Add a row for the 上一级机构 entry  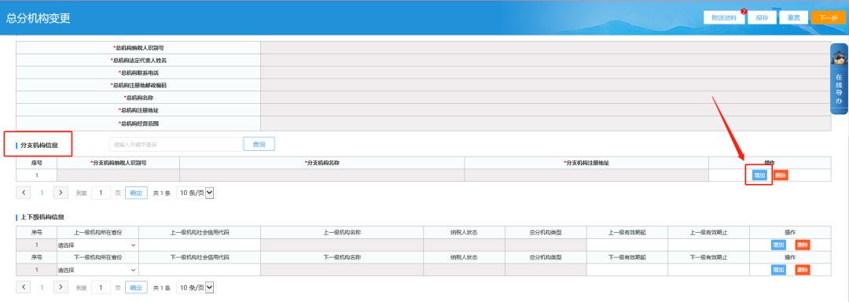pyautogui.click(x=778, y=245)
